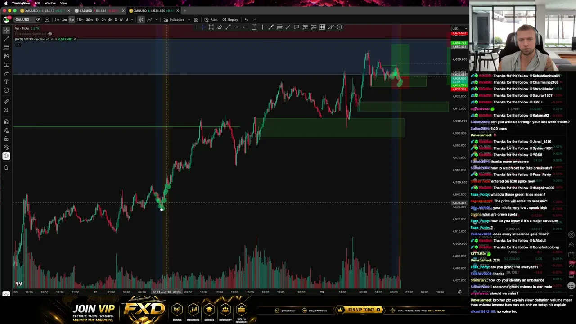
Task: Click the Fri 21 Aug date label on time axis
Action: [166, 292]
